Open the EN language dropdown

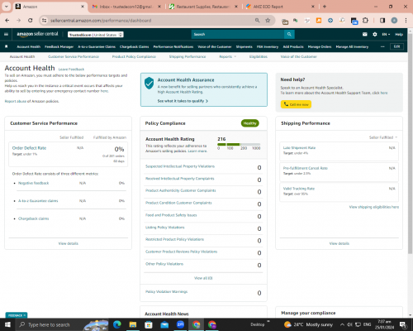[x=386, y=34]
